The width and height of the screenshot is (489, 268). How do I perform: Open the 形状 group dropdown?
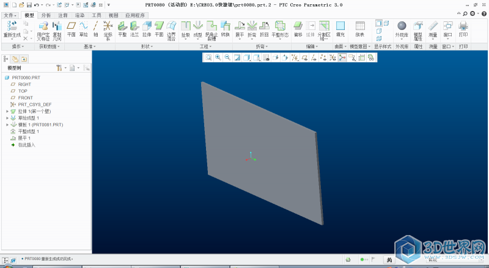147,46
